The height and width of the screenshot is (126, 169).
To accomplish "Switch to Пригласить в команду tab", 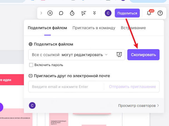I will 94,28.
